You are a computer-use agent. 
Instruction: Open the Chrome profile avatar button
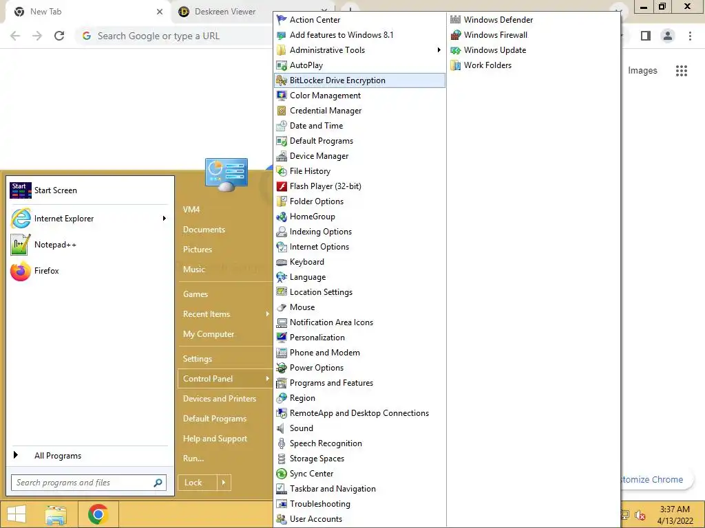(668, 36)
